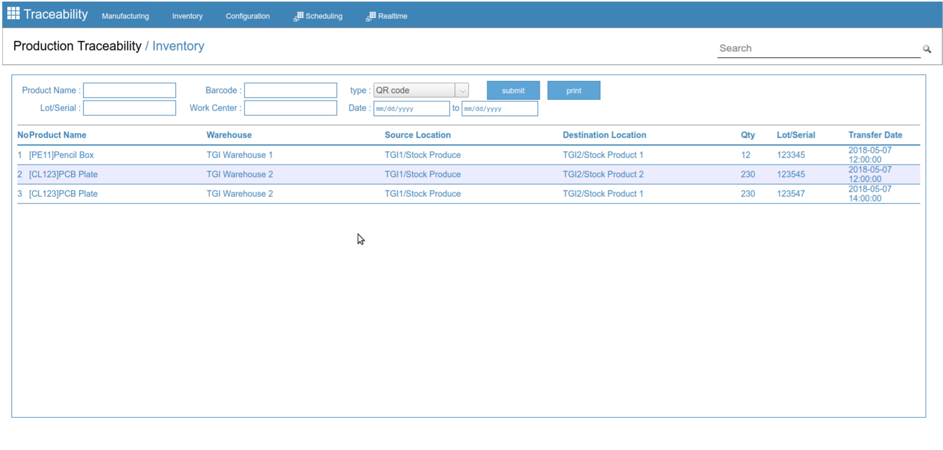The width and height of the screenshot is (943, 450).
Task: Select the [PE11]Pencil Box row
Action: (x=61, y=155)
